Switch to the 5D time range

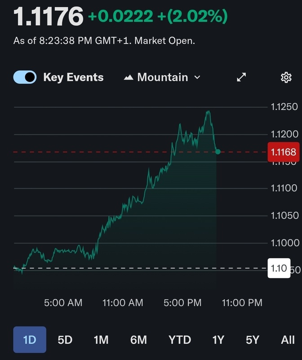pos(65,340)
